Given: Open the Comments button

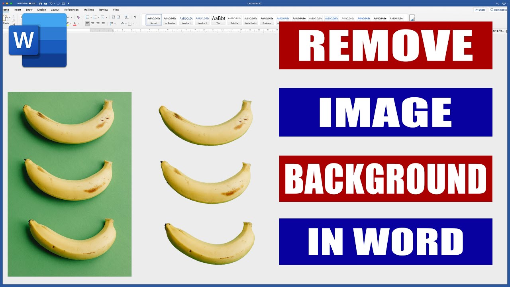Looking at the screenshot, I should click(x=498, y=10).
